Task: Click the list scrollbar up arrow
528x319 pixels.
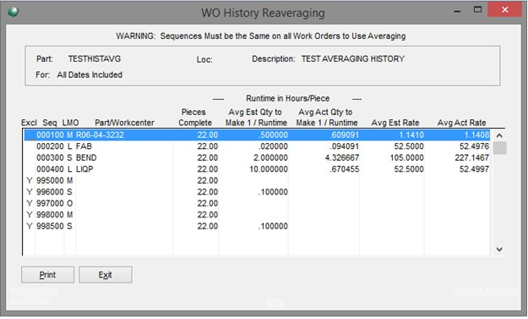Action: tap(499, 135)
